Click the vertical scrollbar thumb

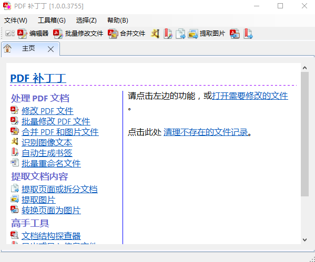click(304, 134)
